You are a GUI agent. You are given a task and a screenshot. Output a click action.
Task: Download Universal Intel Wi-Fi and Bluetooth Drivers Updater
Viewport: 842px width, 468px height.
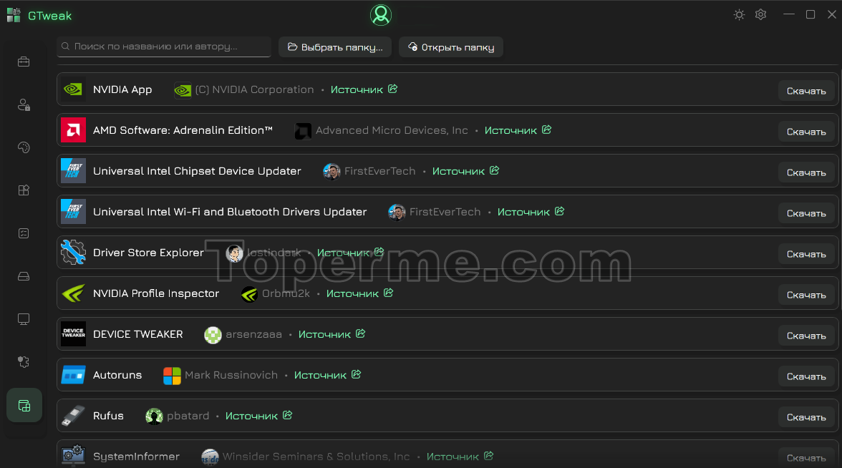[806, 213]
